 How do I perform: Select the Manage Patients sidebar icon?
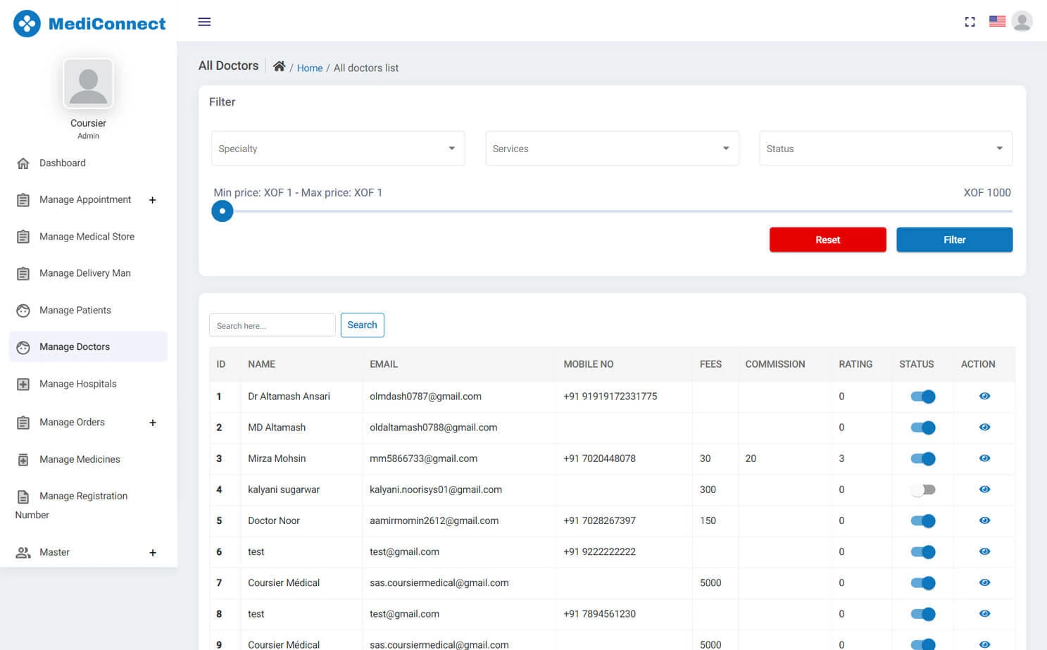(x=23, y=310)
